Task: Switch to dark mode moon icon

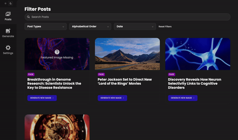Action: pos(11,3)
